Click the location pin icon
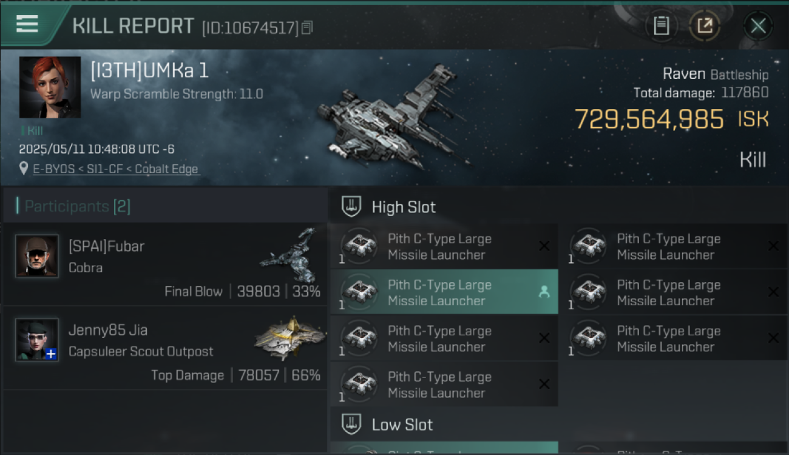 click(x=24, y=169)
